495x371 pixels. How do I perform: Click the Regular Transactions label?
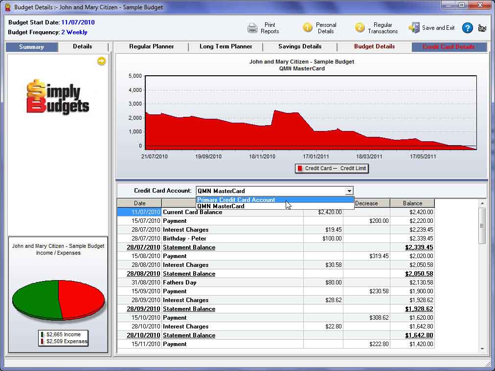(x=383, y=28)
